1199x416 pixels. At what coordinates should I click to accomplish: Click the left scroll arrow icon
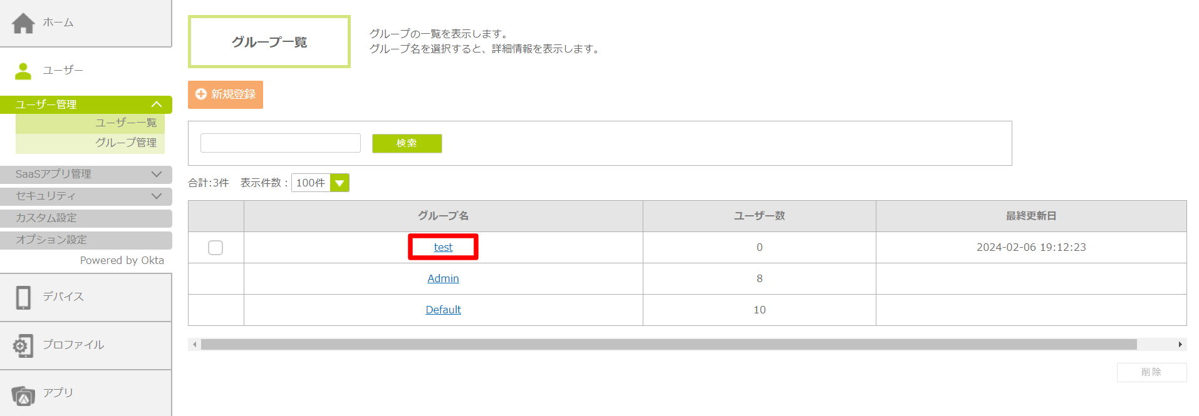point(195,345)
